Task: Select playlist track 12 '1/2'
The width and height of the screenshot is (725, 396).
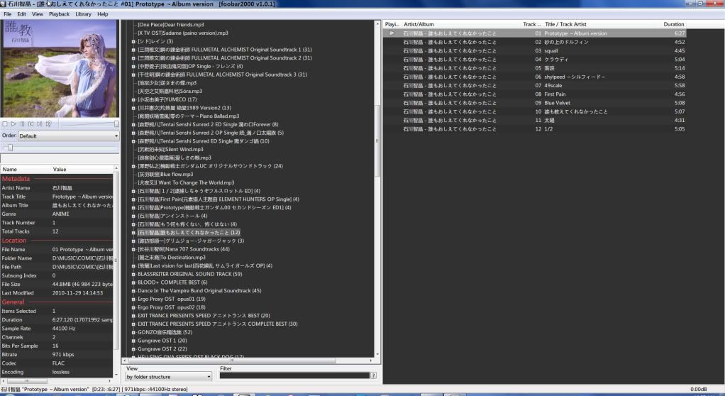Action: [534, 129]
